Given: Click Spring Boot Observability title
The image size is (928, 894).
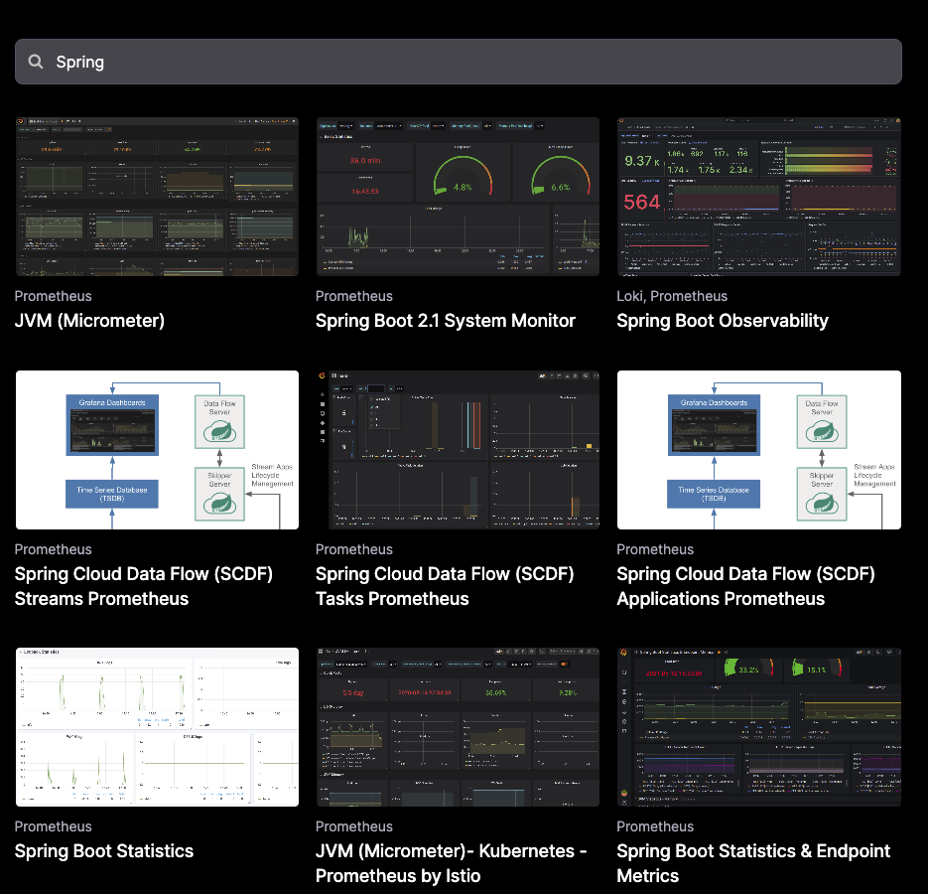Looking at the screenshot, I should click(x=722, y=321).
